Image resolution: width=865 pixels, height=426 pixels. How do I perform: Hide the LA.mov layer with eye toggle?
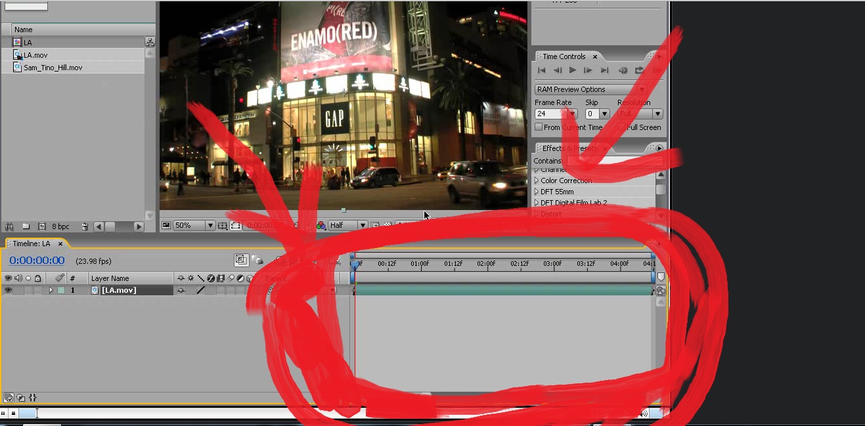point(8,290)
